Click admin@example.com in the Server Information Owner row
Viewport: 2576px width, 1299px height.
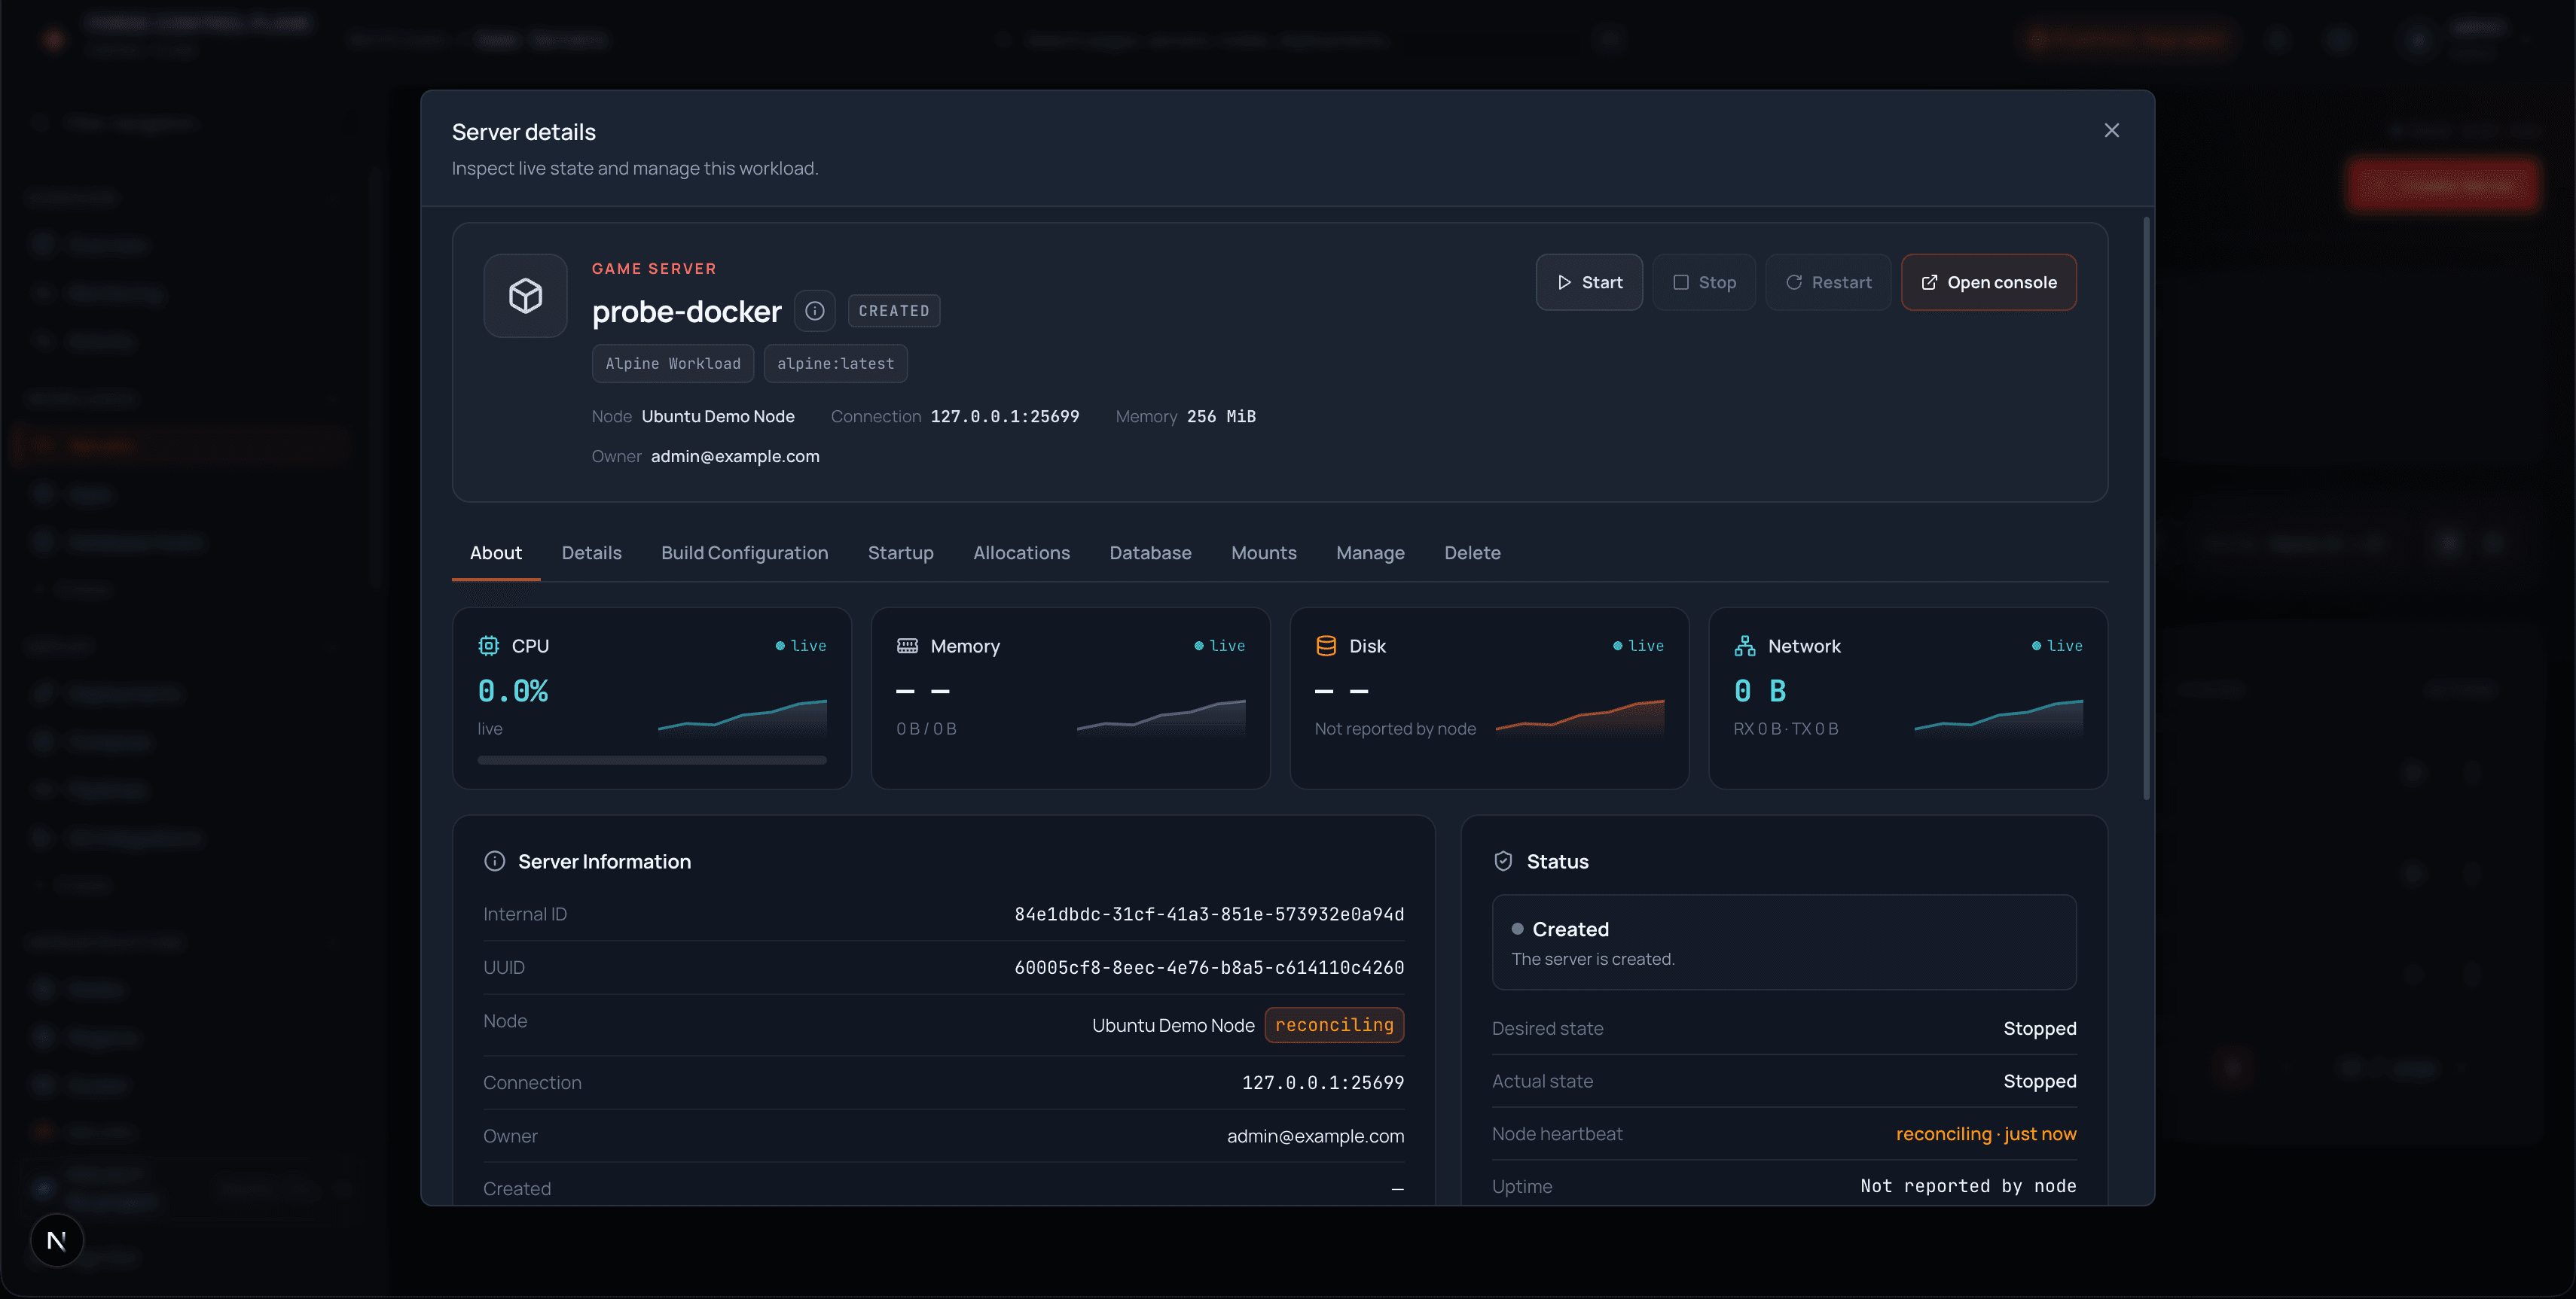1315,1136
